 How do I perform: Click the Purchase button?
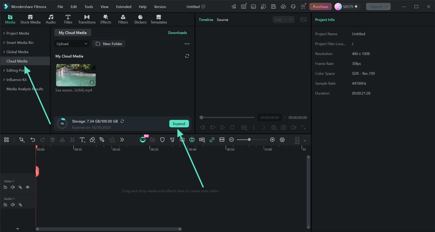[x=321, y=7]
